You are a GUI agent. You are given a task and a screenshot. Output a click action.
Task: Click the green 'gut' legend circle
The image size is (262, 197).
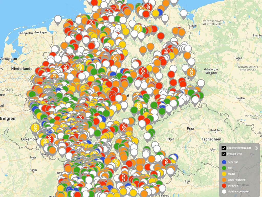tap(224, 168)
